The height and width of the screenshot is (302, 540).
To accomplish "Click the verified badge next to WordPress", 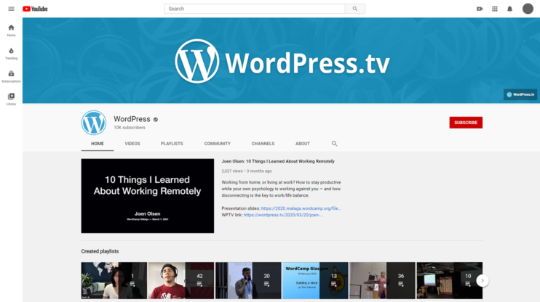I will point(156,120).
